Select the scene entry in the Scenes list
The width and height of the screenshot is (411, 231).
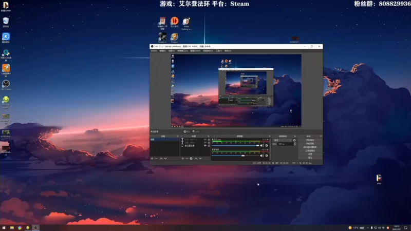(x=164, y=139)
